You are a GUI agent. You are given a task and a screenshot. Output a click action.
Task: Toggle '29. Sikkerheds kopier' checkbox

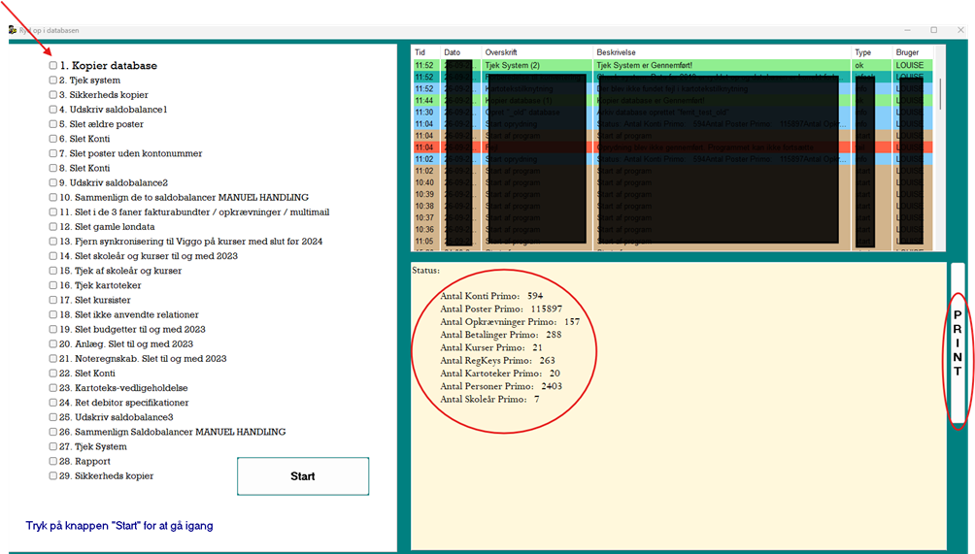tap(53, 475)
